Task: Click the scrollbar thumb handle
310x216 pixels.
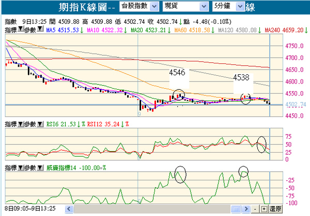Action: coord(236,209)
